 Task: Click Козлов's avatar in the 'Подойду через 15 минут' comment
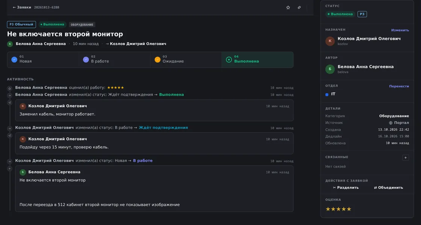coord(23,139)
